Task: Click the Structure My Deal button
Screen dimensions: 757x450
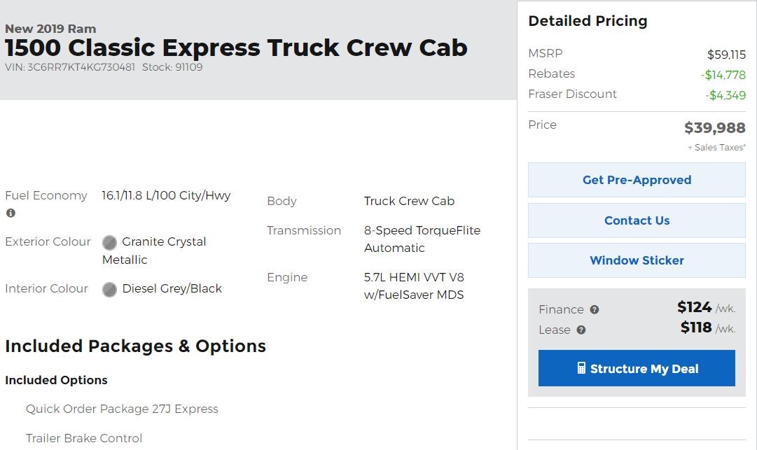Action: coord(637,368)
